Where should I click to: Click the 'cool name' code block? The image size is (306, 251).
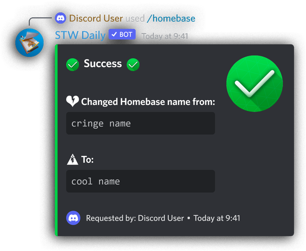[141, 181]
